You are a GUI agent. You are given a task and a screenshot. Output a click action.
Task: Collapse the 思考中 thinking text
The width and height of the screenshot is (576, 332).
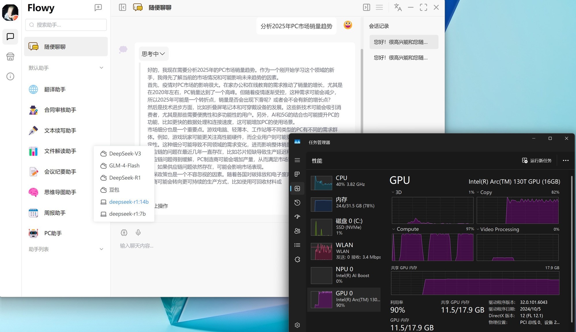coord(153,54)
